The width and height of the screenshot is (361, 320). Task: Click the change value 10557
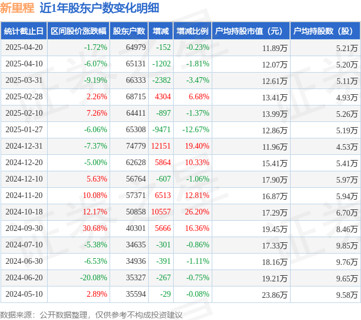pyautogui.click(x=161, y=212)
